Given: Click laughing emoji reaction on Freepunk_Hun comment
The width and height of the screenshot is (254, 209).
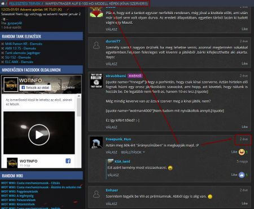Looking at the screenshot, I should pyautogui.click(x=242, y=152).
